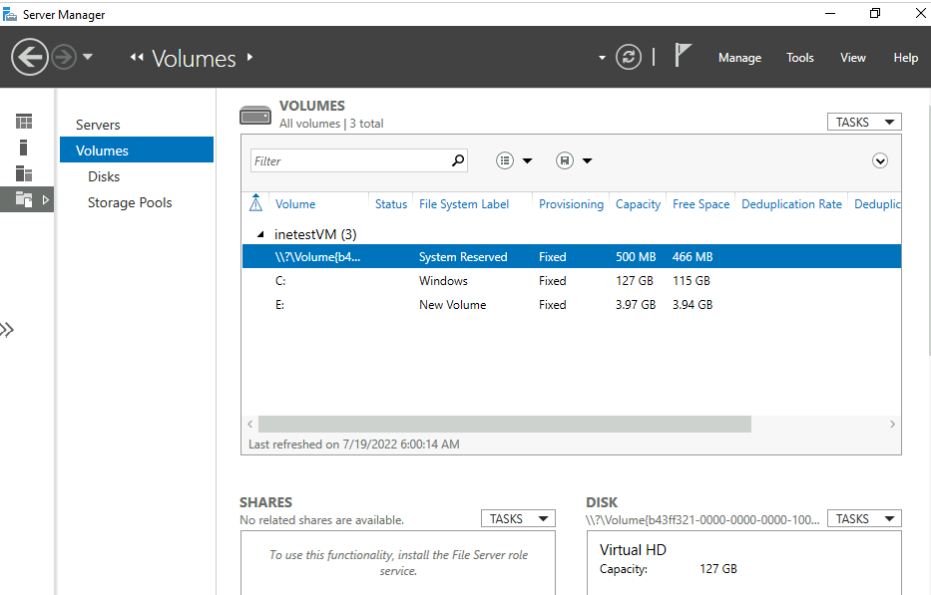The width and height of the screenshot is (931, 595).
Task: Click the search magnifier in Filter box
Action: pos(458,160)
